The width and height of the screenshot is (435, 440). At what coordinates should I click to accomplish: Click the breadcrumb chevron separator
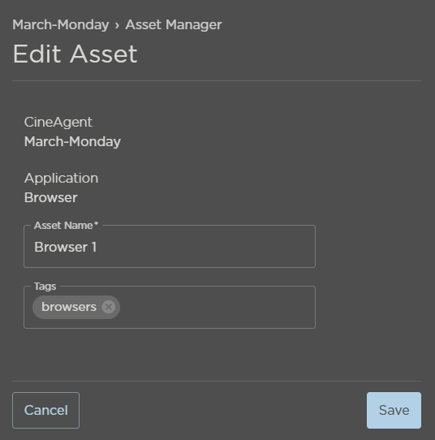(x=117, y=25)
